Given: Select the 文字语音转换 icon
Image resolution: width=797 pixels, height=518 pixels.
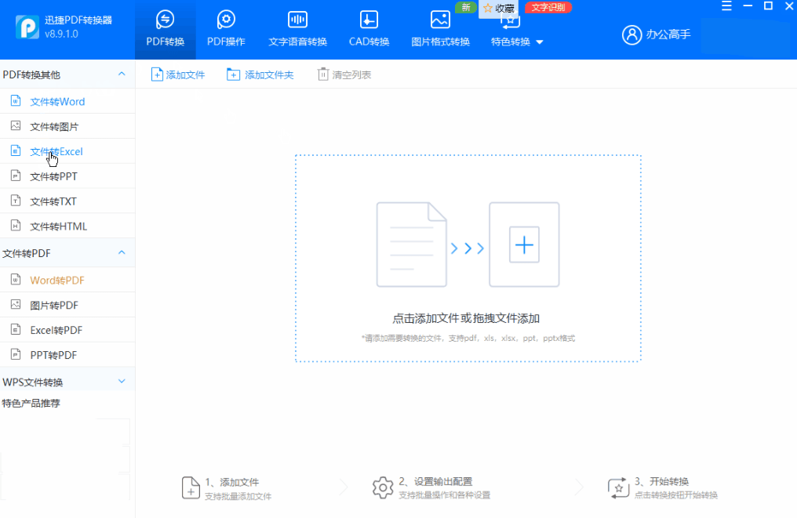Looking at the screenshot, I should tap(297, 20).
